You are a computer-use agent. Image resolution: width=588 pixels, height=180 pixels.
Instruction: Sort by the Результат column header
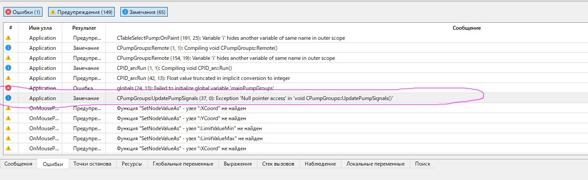84,28
